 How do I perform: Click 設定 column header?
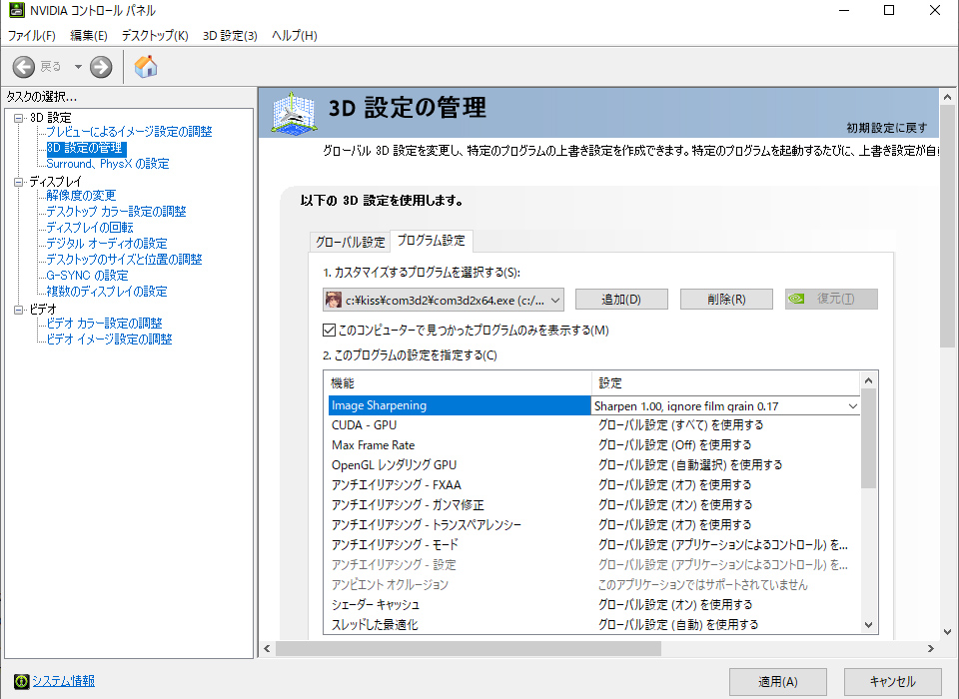tap(726, 382)
